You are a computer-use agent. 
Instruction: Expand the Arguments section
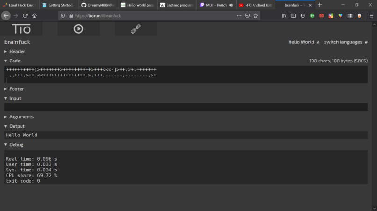[19, 117]
